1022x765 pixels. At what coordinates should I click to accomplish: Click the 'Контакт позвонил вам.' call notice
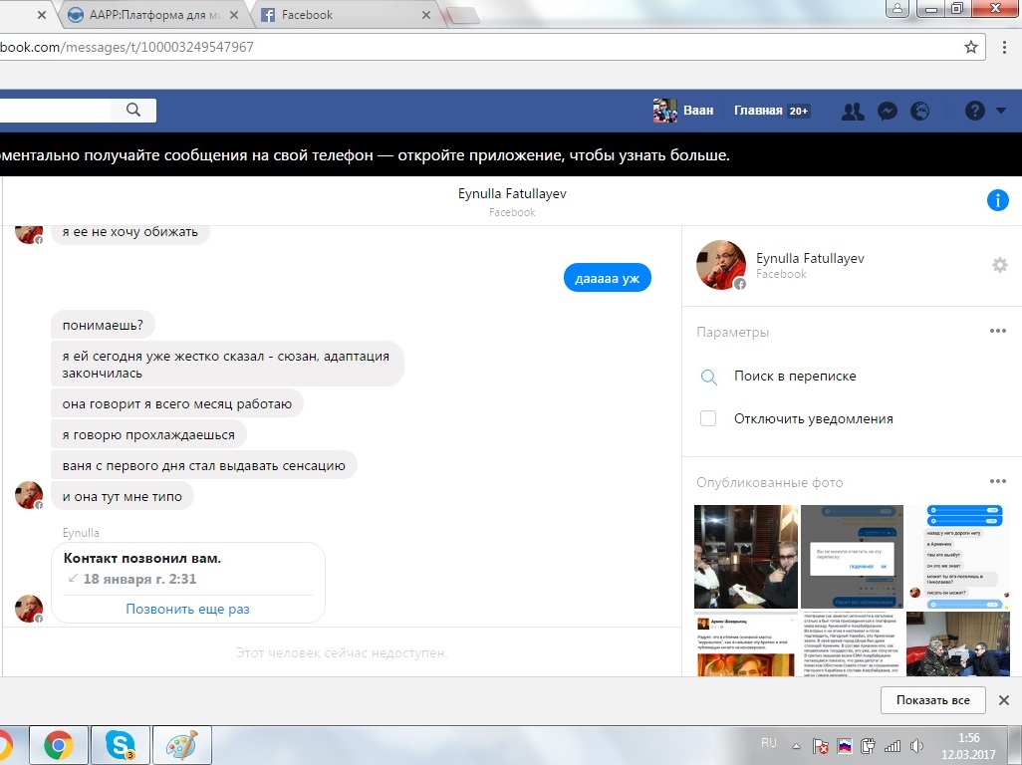coord(142,559)
